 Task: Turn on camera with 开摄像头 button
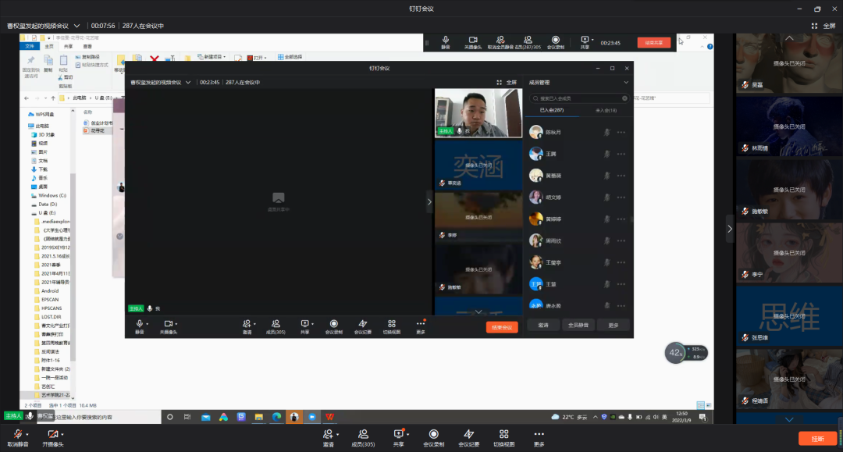52,436
